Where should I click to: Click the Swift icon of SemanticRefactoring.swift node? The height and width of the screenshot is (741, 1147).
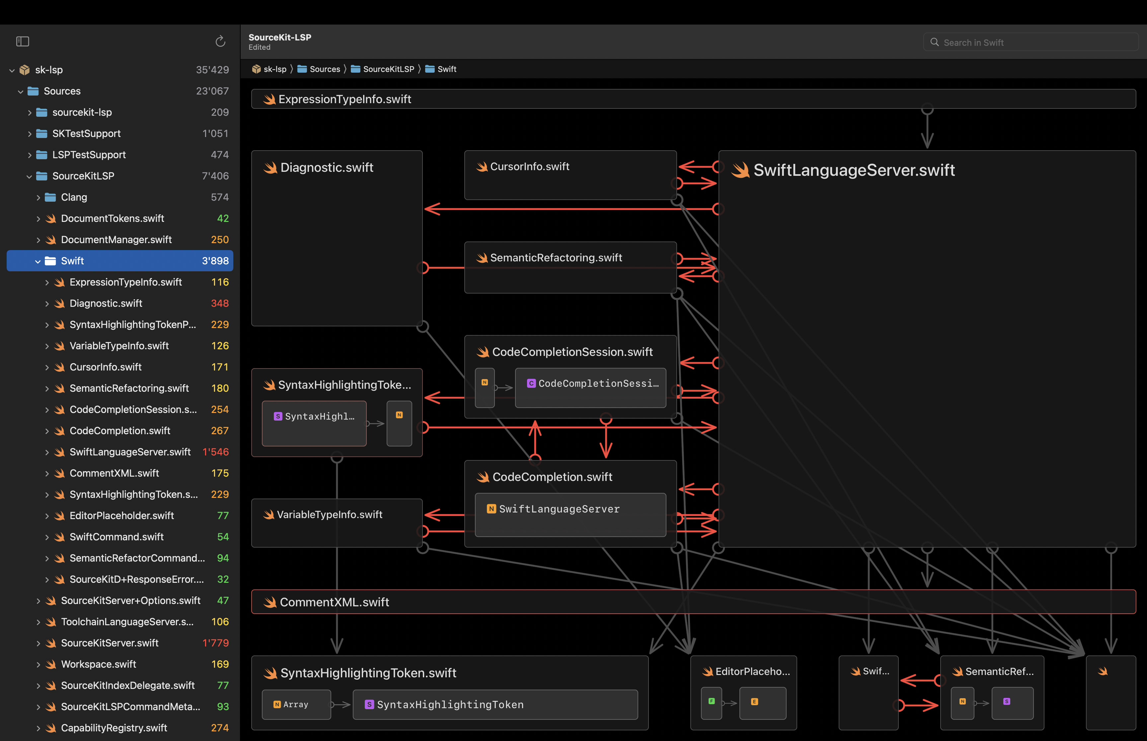pyautogui.click(x=482, y=258)
